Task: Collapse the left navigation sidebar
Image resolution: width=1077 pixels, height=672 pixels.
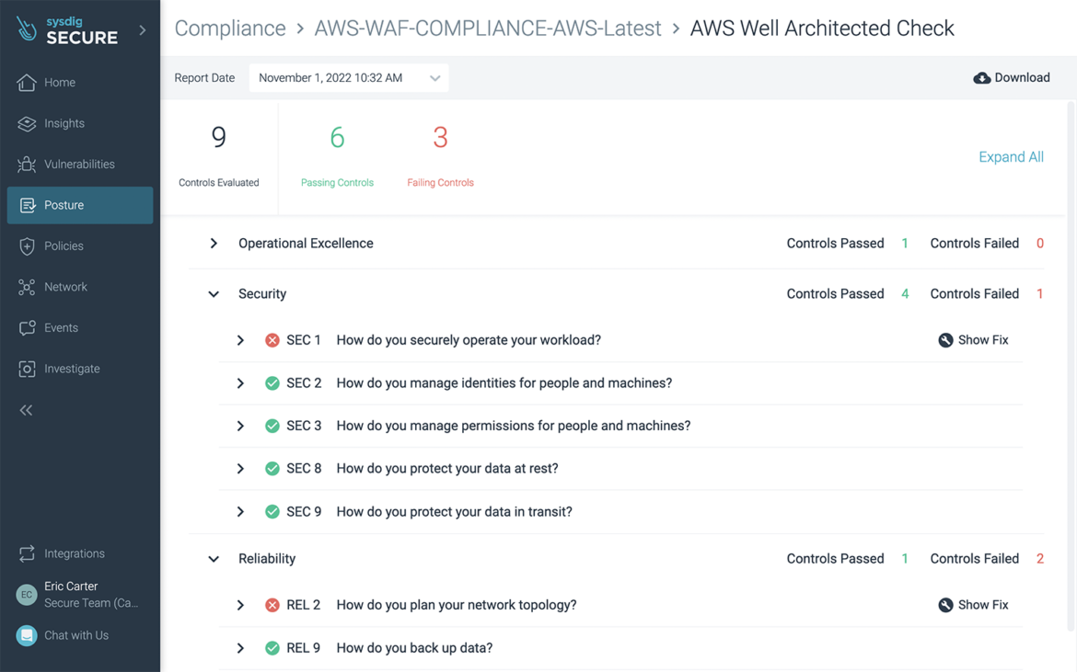Action: [26, 409]
